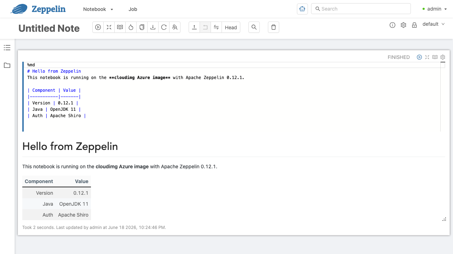Viewport: 453px width, 254px height.
Task: Commit the note with the upload icon
Action: click(194, 27)
